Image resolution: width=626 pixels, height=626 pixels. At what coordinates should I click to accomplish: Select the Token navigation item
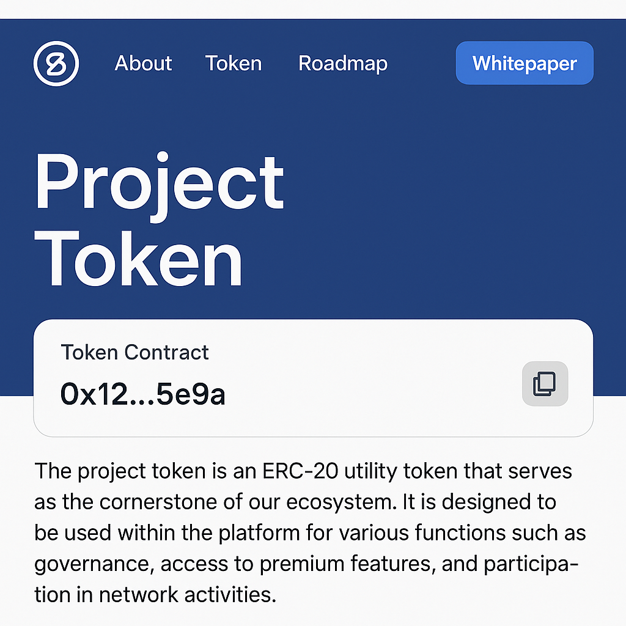click(233, 63)
